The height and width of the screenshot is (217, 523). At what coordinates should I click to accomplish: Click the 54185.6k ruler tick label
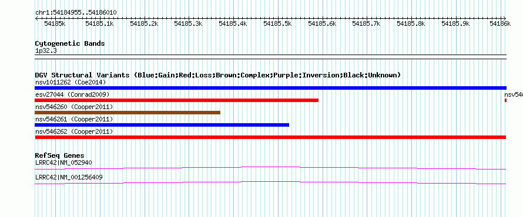pos(322,23)
